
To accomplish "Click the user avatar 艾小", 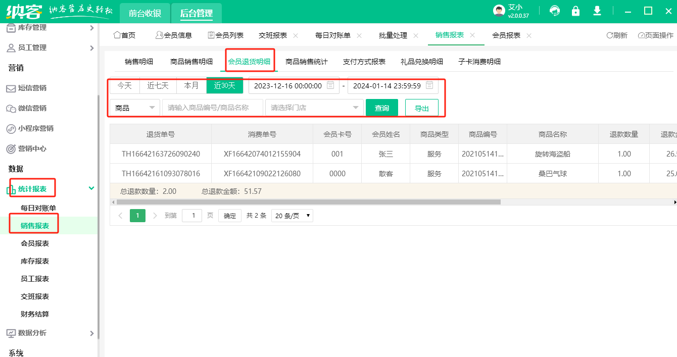I will 499,11.
